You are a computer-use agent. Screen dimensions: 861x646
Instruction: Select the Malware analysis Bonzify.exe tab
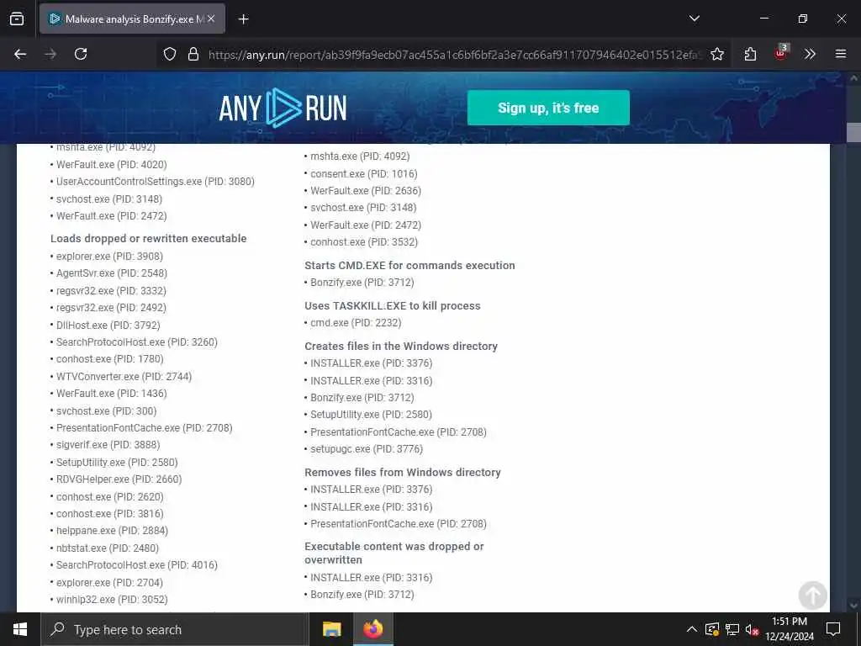pyautogui.click(x=132, y=19)
